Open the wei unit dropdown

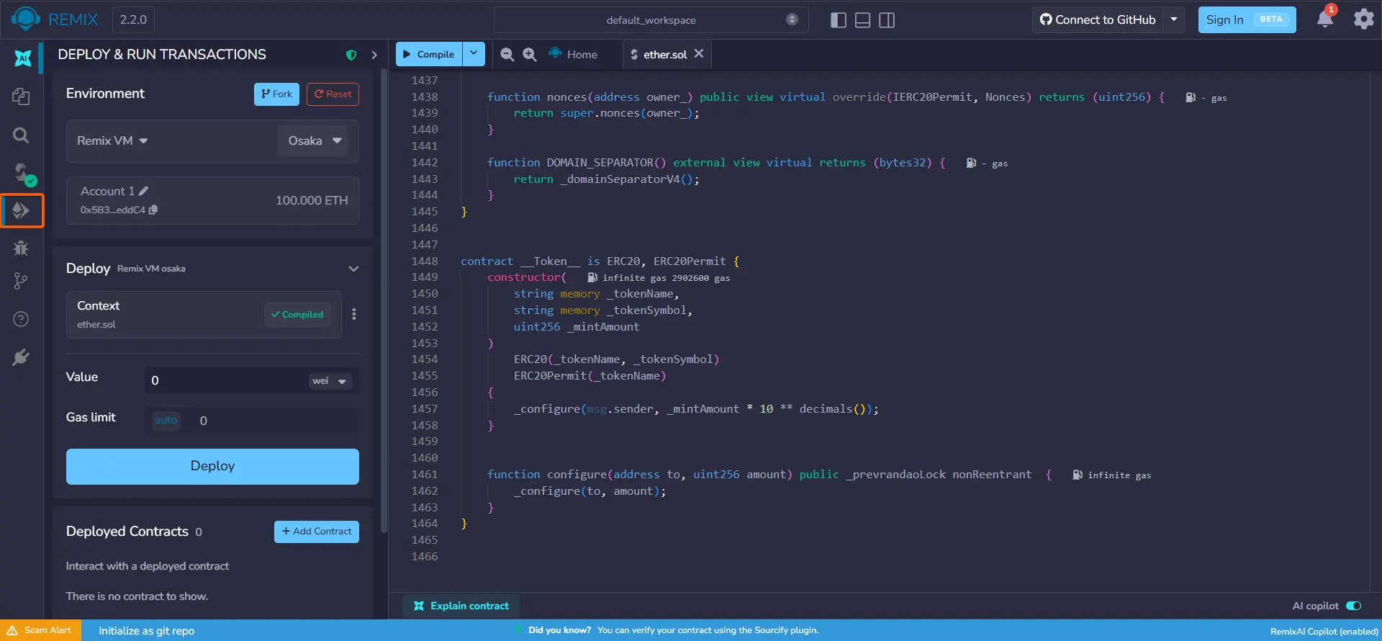tap(330, 381)
